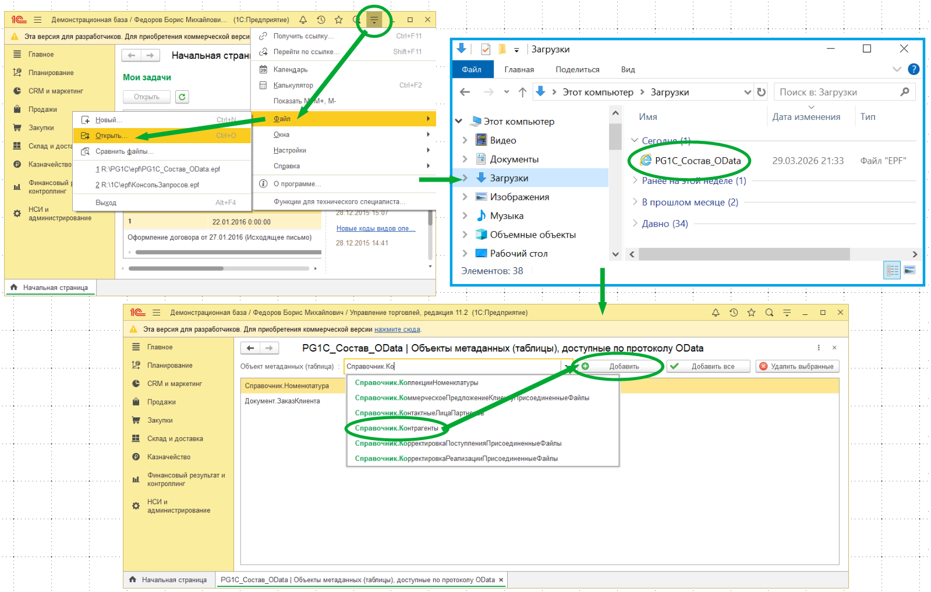Expand В прошлом месяце (2) group
This screenshot has width=931, height=592.
pos(635,202)
